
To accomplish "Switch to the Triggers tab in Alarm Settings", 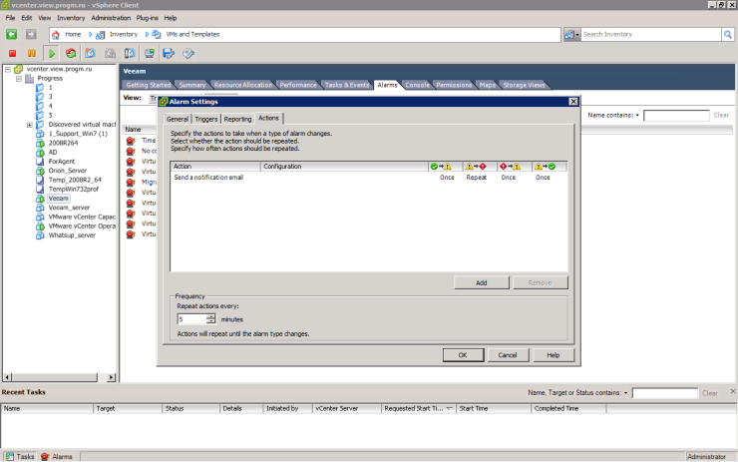I will click(206, 119).
